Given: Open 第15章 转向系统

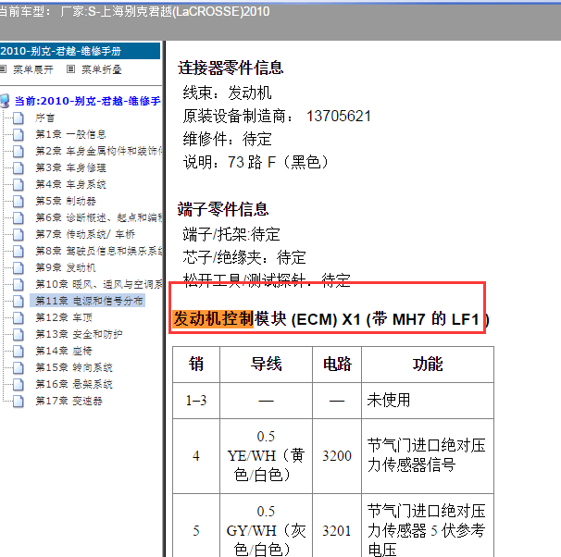Looking at the screenshot, I should 74,367.
